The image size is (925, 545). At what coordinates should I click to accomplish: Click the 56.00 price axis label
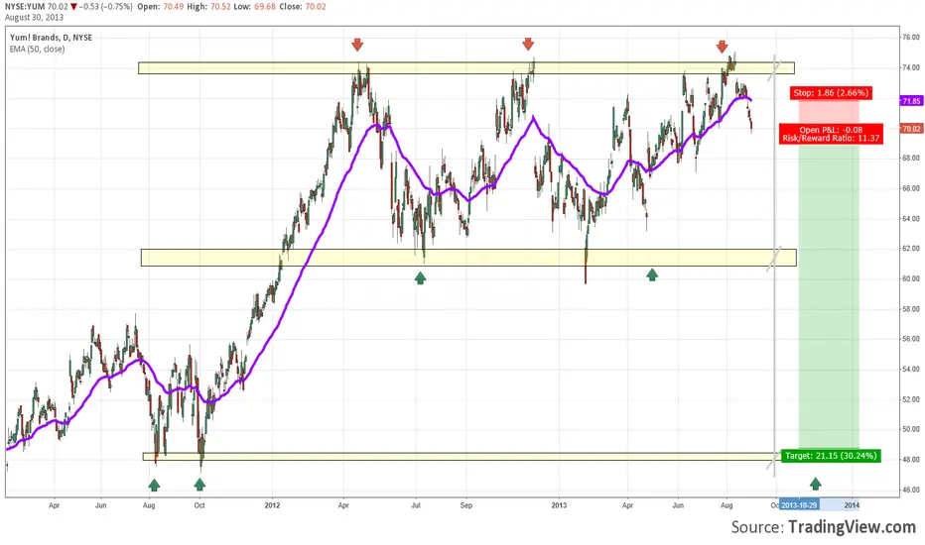pyautogui.click(x=910, y=339)
